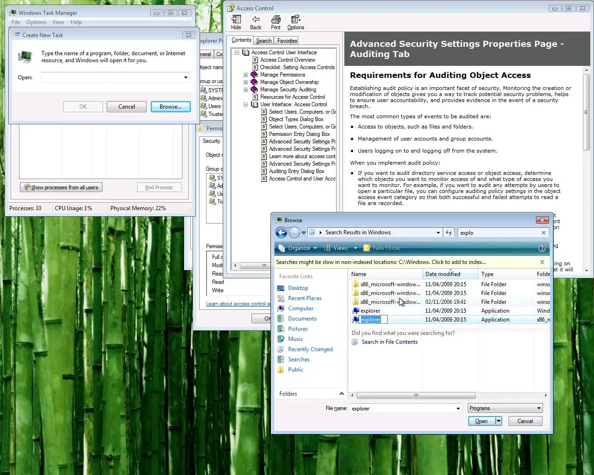
Task: Open Music in Favorite Links
Action: [296, 339]
